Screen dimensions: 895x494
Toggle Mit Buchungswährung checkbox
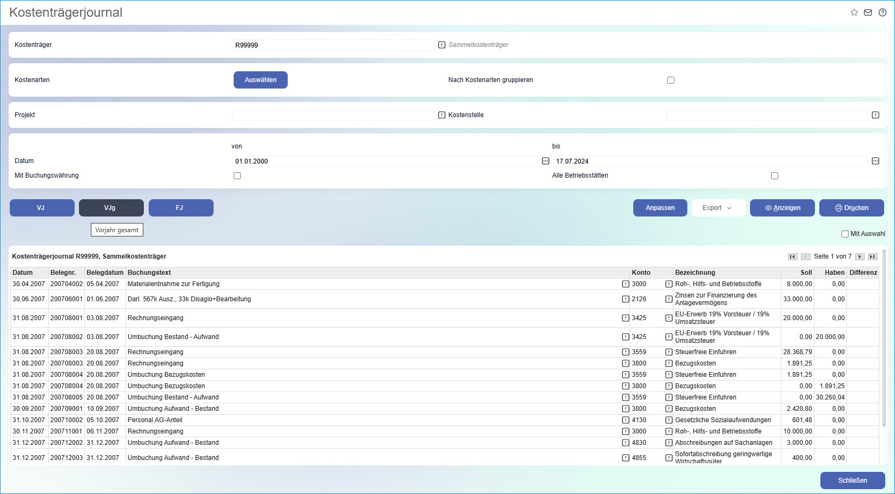click(x=237, y=176)
